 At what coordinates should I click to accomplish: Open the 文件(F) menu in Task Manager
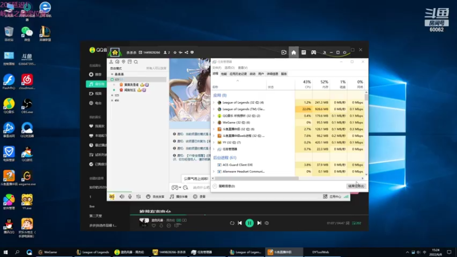click(217, 67)
